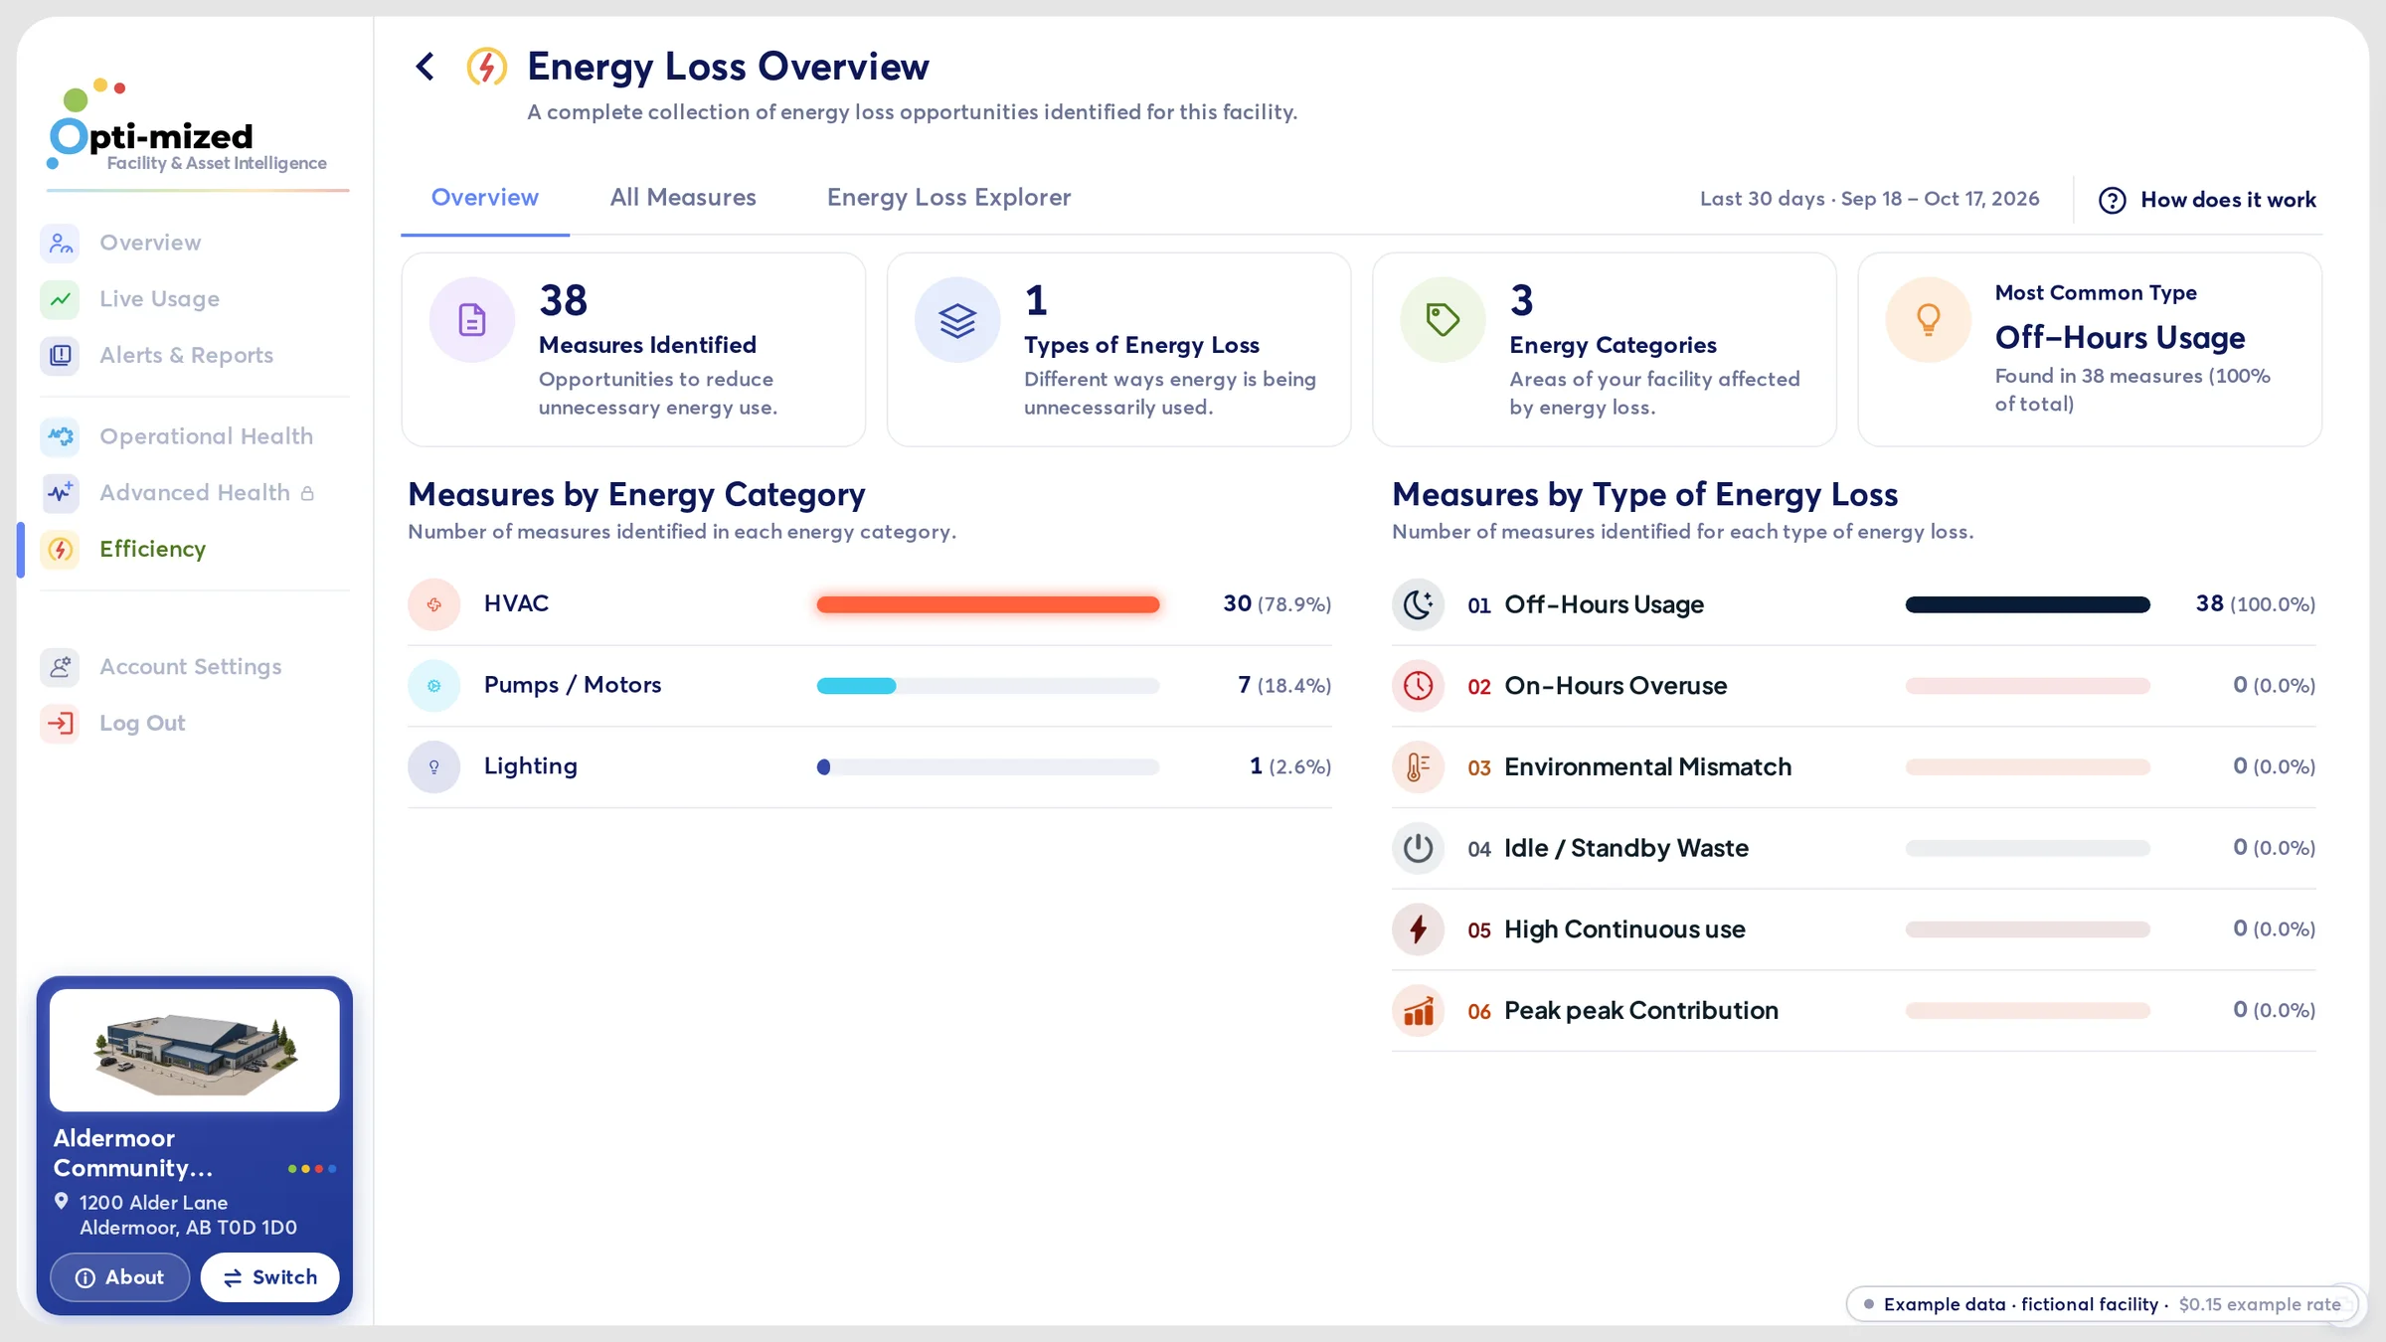The width and height of the screenshot is (2386, 1342).
Task: Click the lock icon next to Advanced Health
Action: [x=307, y=493]
